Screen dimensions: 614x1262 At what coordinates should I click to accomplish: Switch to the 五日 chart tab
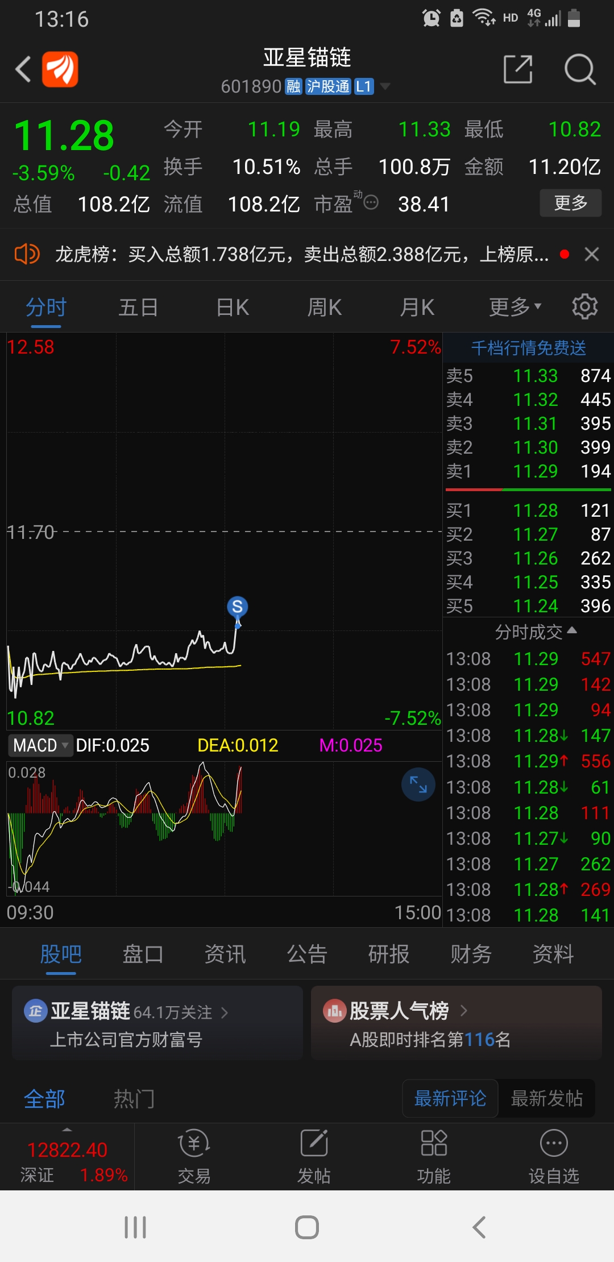click(x=138, y=308)
